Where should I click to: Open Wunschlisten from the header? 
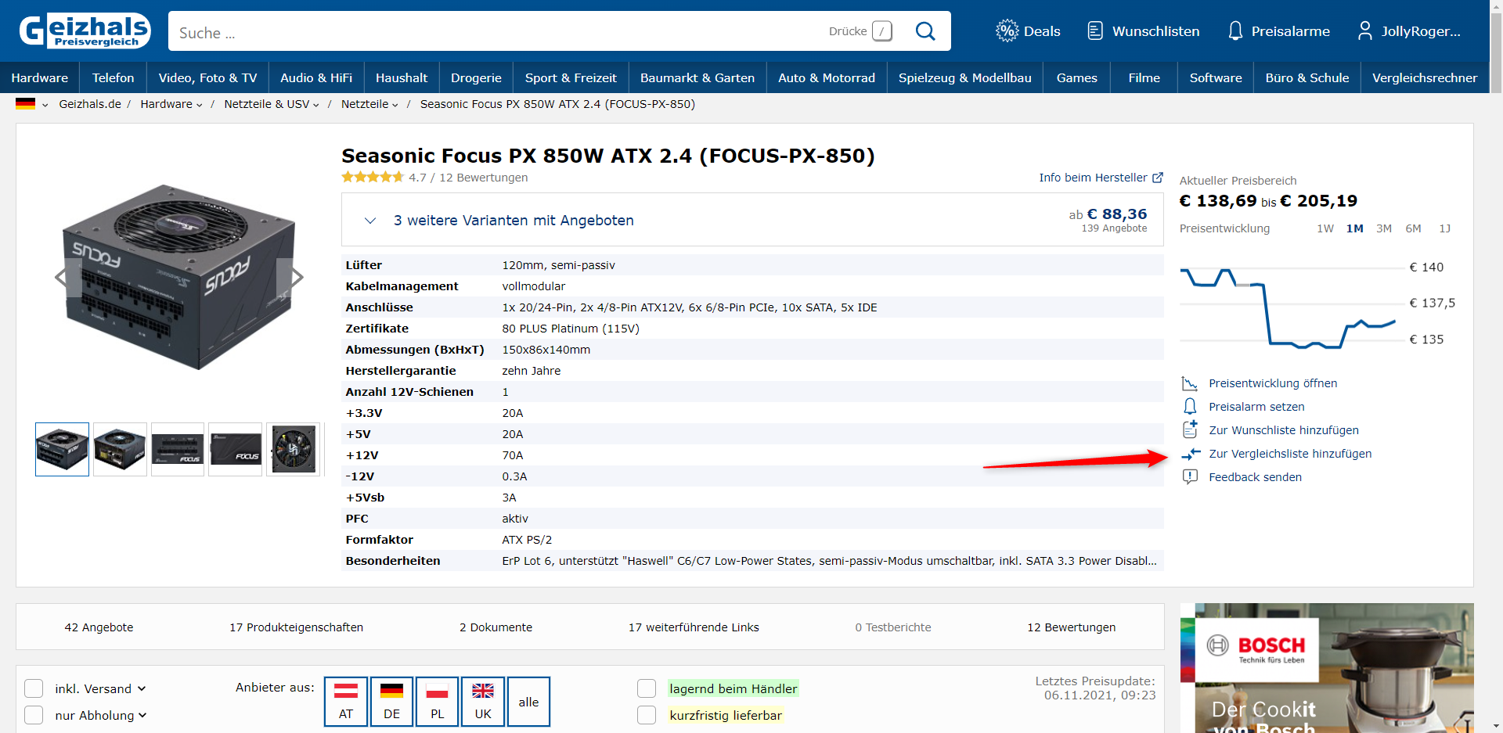point(1144,31)
